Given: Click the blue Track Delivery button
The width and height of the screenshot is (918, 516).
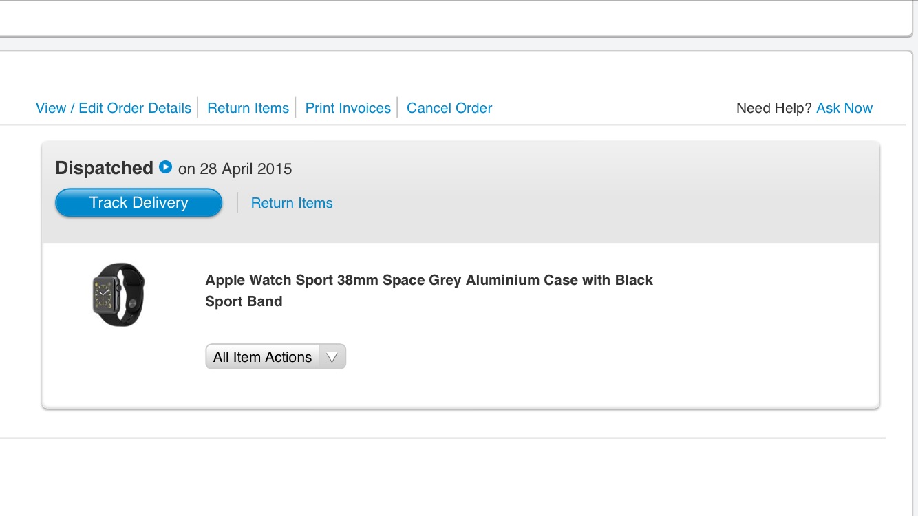Looking at the screenshot, I should 138,203.
